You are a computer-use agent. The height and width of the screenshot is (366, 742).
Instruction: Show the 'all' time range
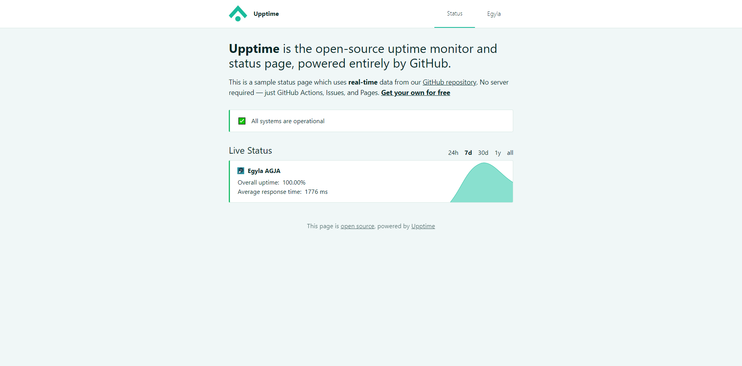(x=510, y=153)
